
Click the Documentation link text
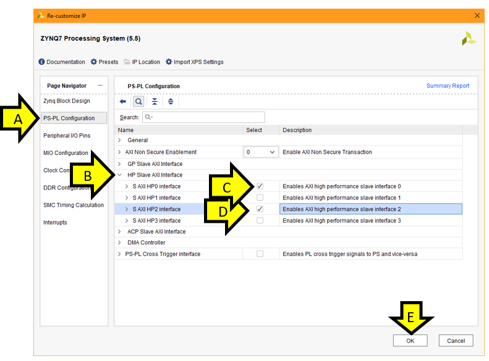(66, 62)
